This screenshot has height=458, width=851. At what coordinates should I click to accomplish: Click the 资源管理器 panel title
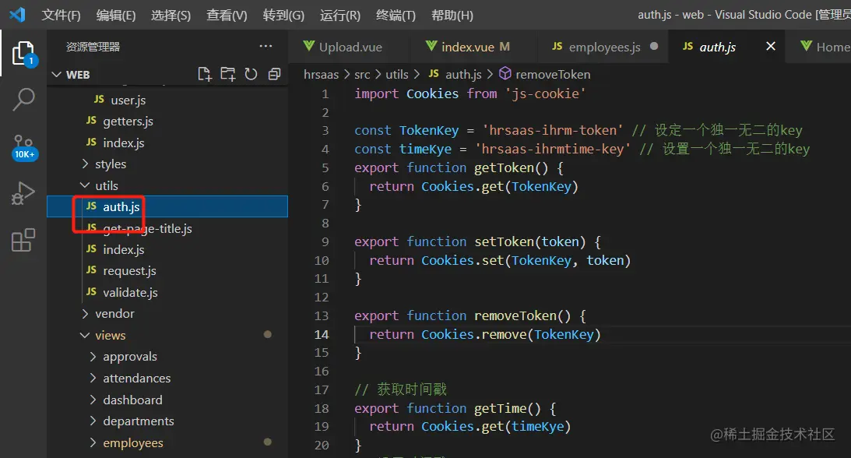93,47
